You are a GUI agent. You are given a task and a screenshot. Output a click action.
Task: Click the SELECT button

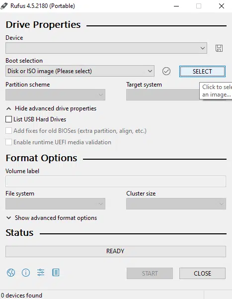click(x=202, y=72)
